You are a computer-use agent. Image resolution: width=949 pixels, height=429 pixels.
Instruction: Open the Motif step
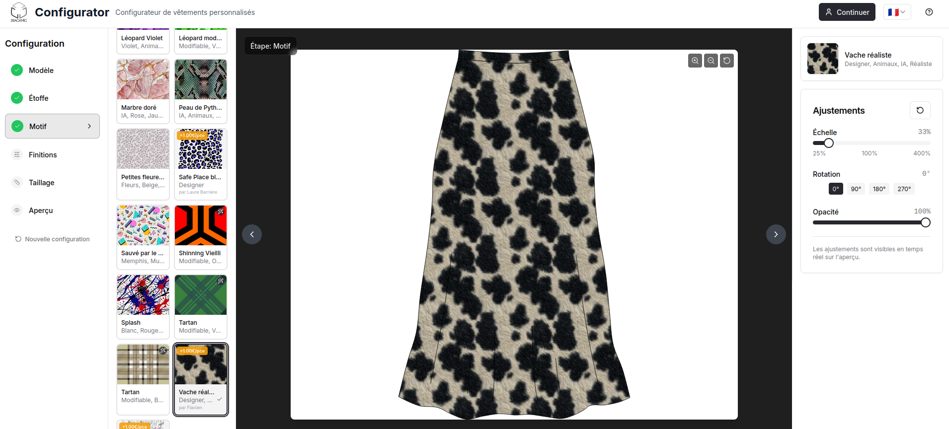coord(52,126)
